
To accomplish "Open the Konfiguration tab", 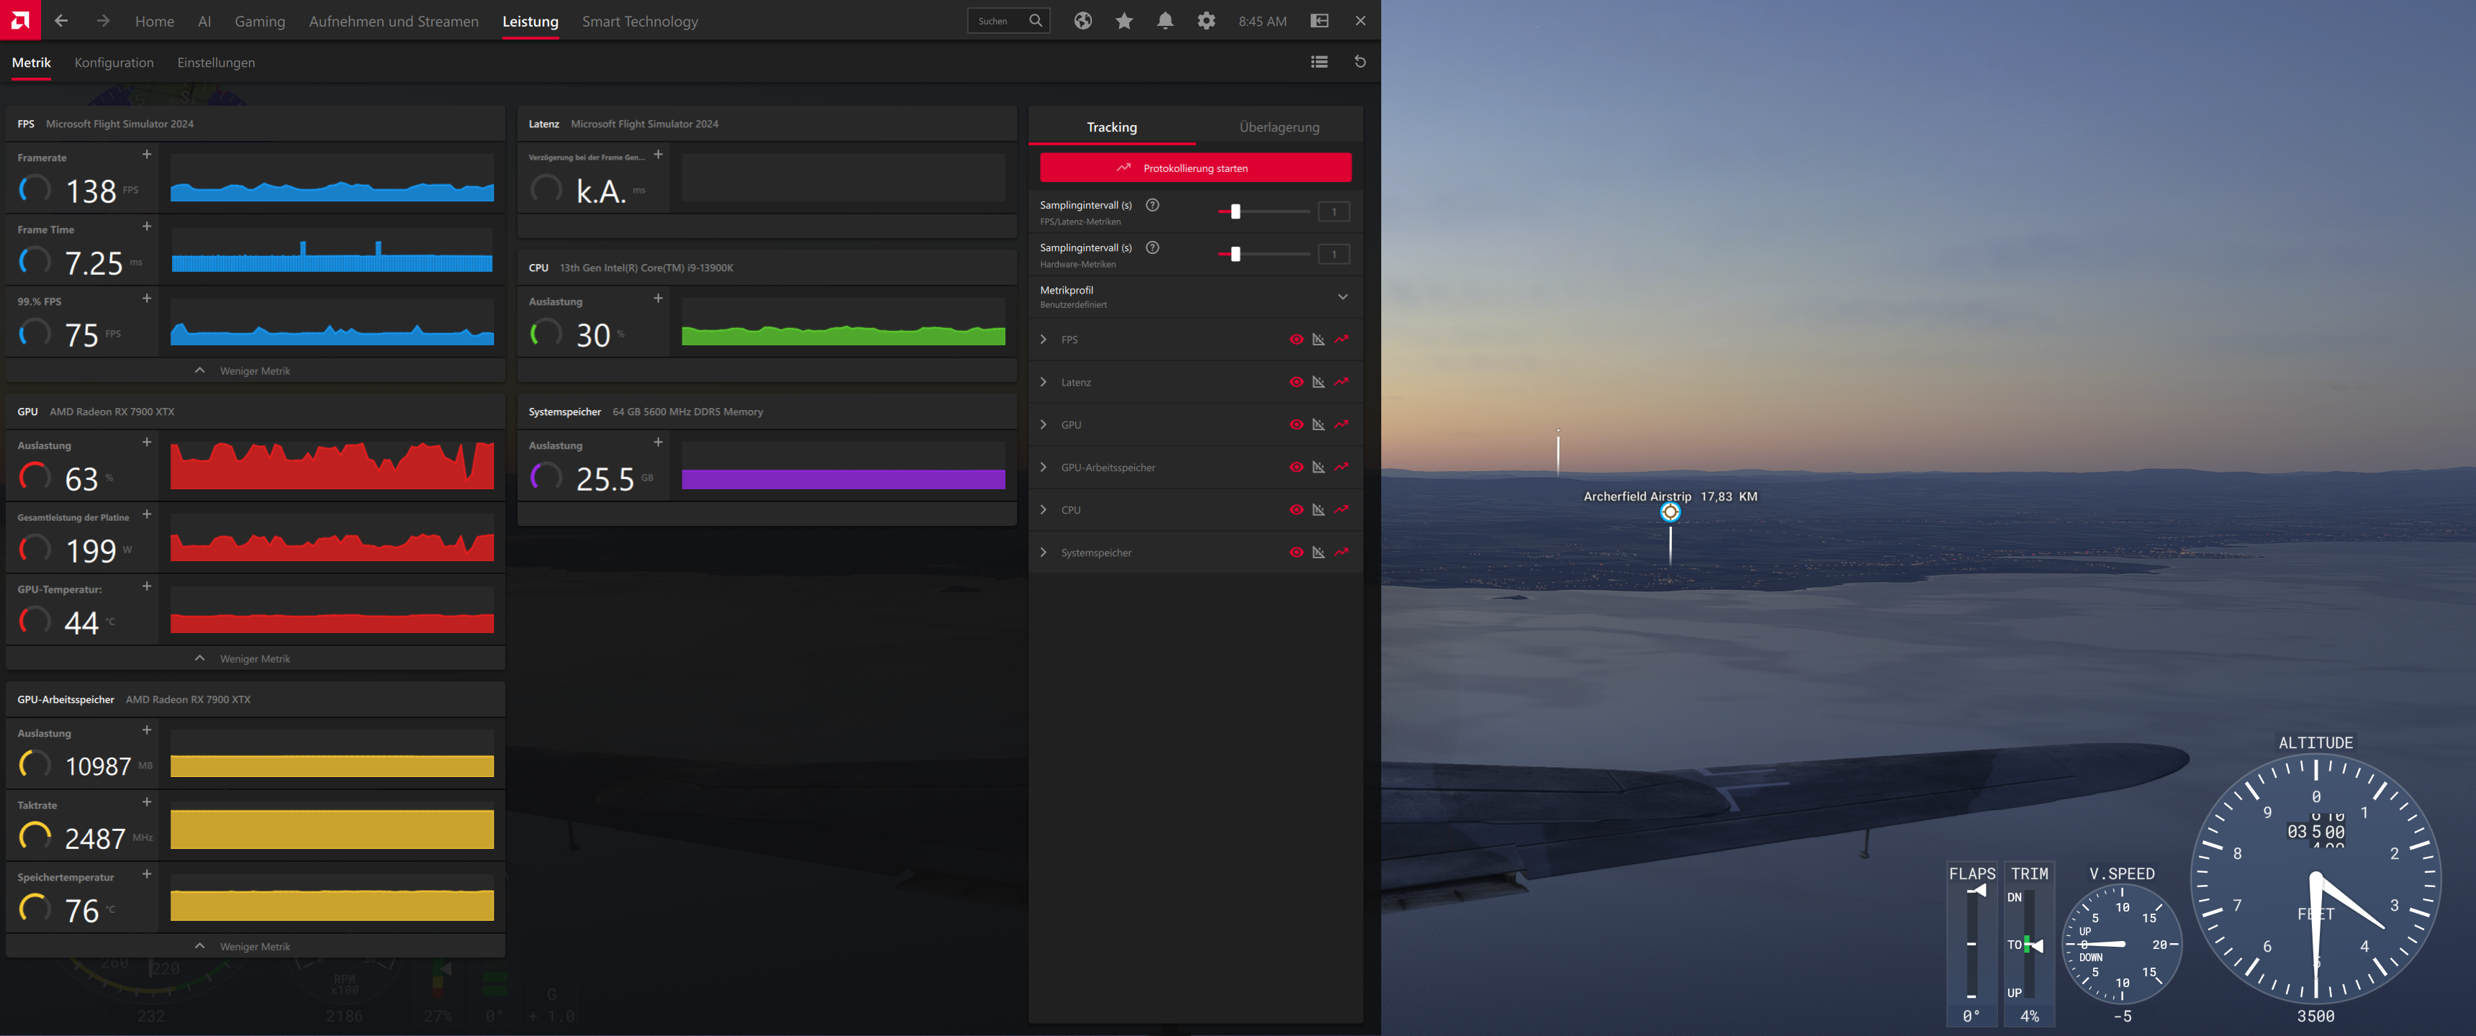I will pos(114,63).
